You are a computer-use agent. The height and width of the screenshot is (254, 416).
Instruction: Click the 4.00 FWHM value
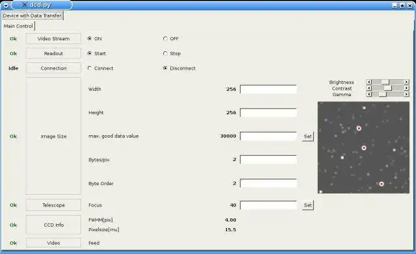click(230, 220)
